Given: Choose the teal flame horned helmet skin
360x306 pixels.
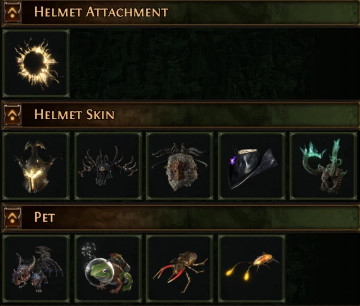Looking at the screenshot, I should coord(323,166).
